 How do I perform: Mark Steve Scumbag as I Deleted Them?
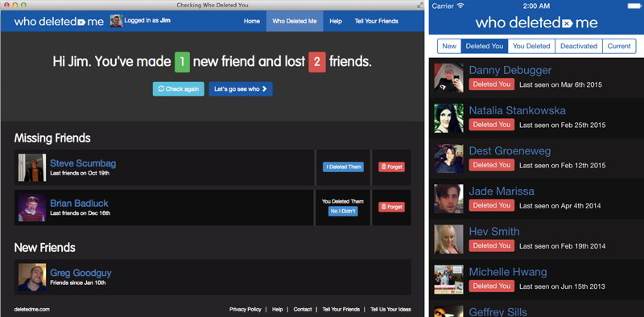coord(344,167)
